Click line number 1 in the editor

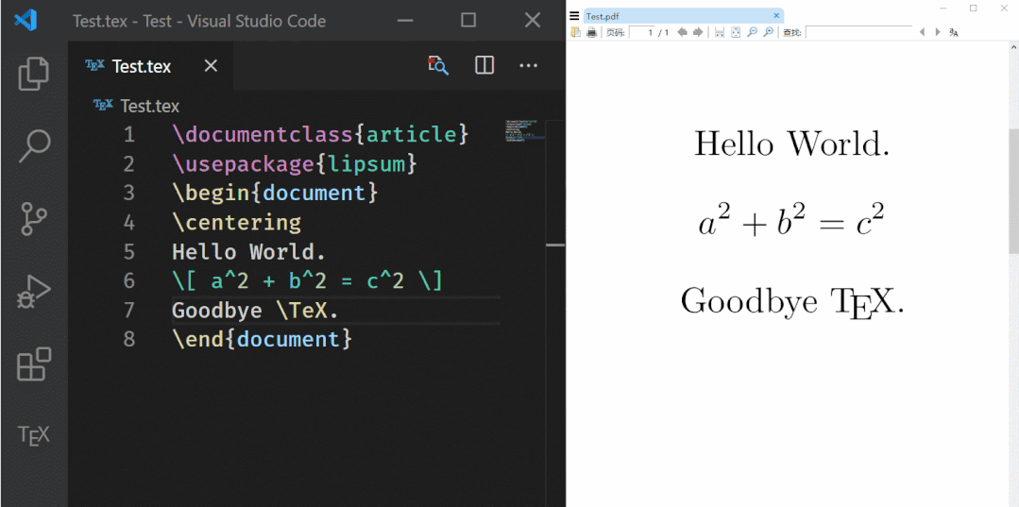[128, 135]
